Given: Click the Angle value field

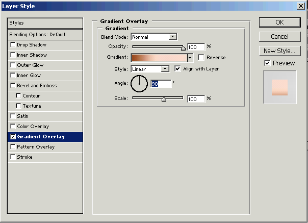Looking at the screenshot, I should click(161, 84).
